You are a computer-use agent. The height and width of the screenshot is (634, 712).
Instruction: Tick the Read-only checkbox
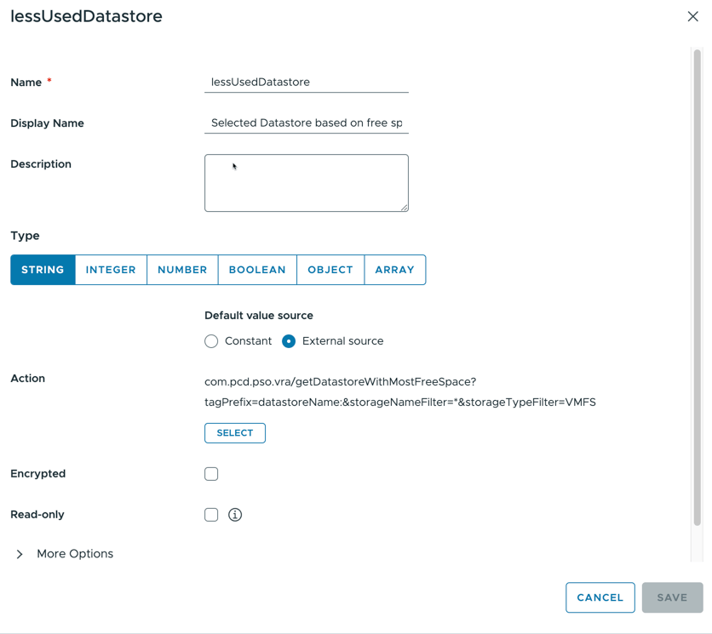point(211,515)
